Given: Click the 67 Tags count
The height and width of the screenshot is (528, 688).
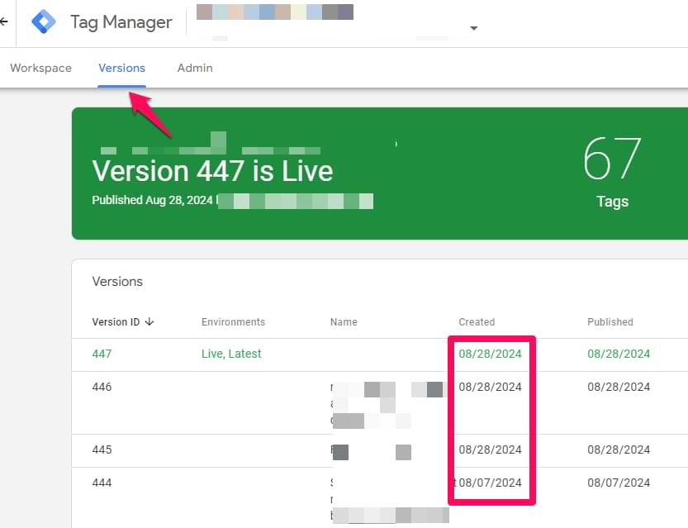Looking at the screenshot, I should [x=612, y=172].
